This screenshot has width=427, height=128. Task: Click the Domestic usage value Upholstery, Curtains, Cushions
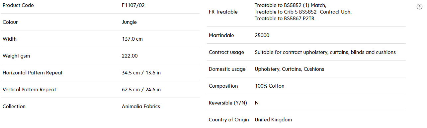(289, 69)
